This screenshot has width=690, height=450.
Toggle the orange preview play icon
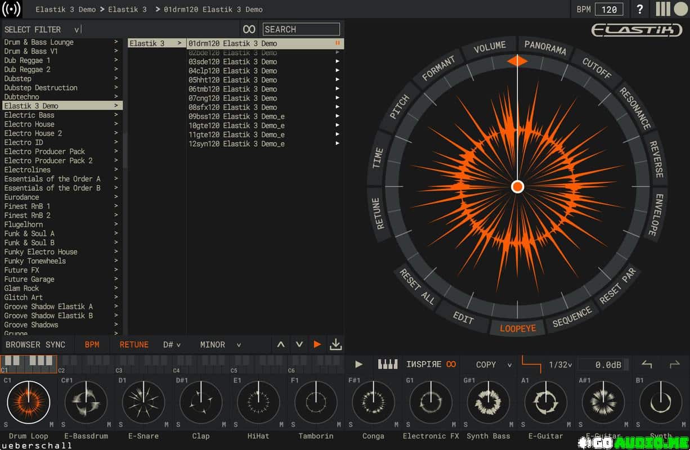pyautogui.click(x=317, y=344)
